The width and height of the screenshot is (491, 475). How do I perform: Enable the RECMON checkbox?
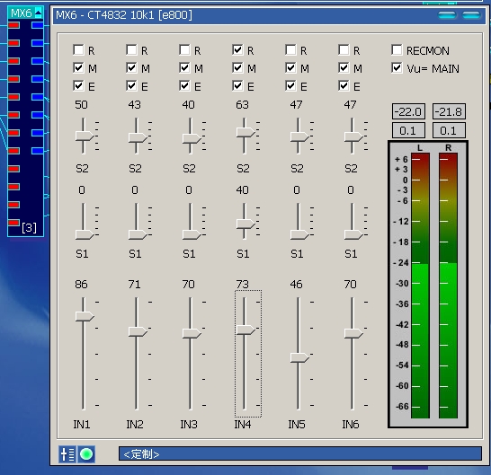tap(397, 49)
